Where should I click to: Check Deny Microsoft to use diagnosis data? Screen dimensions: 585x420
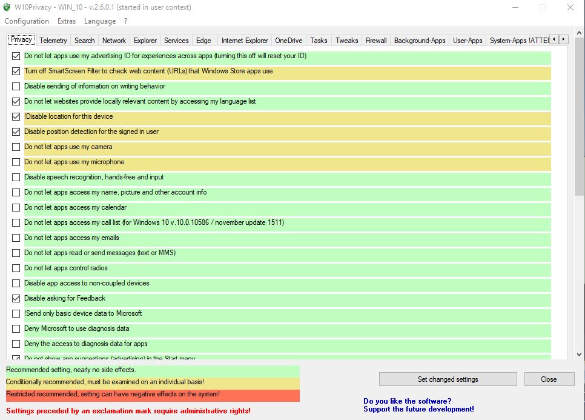[x=16, y=329]
